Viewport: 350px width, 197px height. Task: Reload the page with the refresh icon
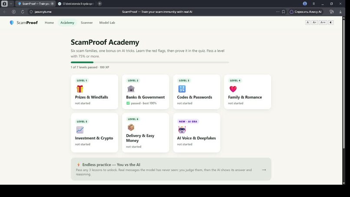coord(23,12)
